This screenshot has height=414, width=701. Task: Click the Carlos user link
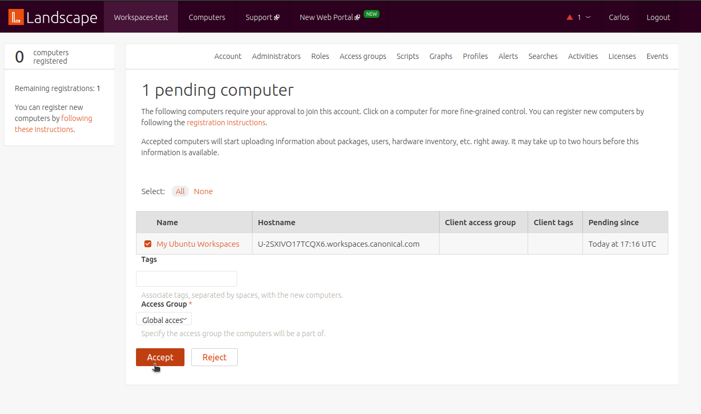619,17
